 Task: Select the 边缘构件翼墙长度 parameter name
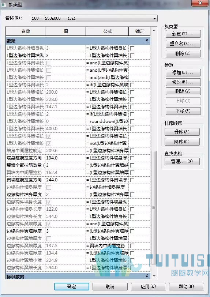point(25,268)
